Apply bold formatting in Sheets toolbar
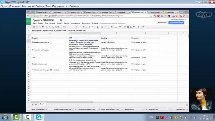Screen dimensions: 215x121 84,27
